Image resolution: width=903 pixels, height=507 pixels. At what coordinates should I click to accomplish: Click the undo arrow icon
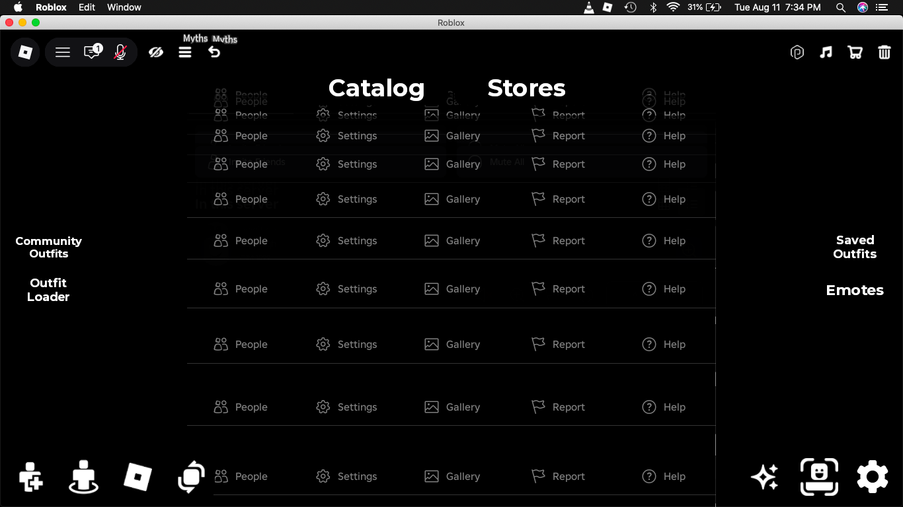pyautogui.click(x=214, y=51)
